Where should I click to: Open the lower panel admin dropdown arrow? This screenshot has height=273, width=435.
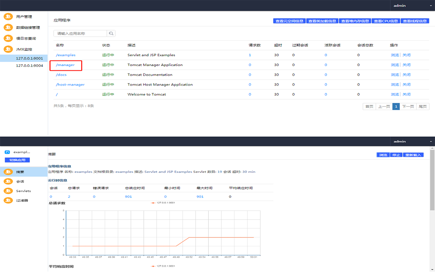pos(431,141)
